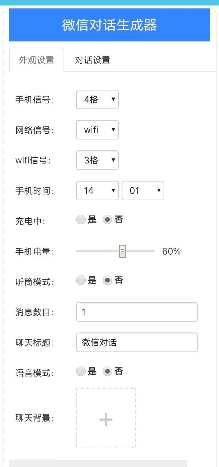Switch to the 对话设置 tab
This screenshot has width=219, height=467.
[x=92, y=60]
